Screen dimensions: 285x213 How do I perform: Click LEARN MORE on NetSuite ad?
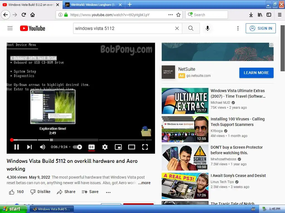click(256, 73)
